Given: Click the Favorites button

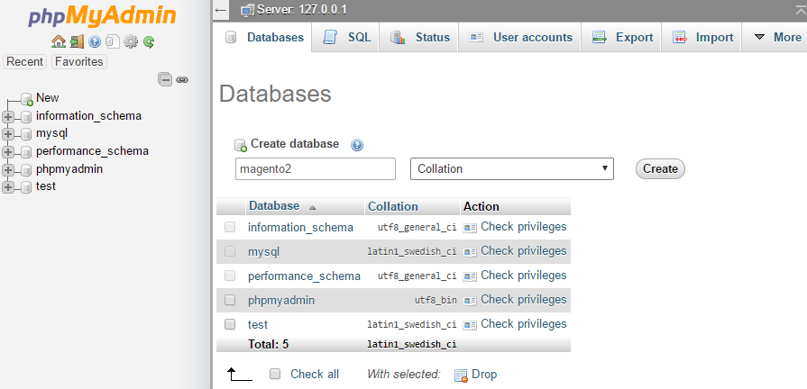Looking at the screenshot, I should point(79,61).
